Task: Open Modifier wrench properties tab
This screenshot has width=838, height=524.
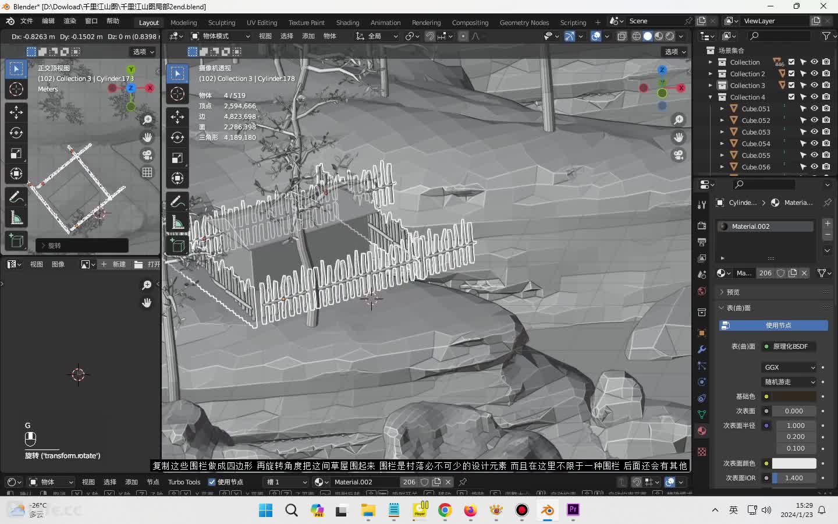Action: (x=702, y=349)
